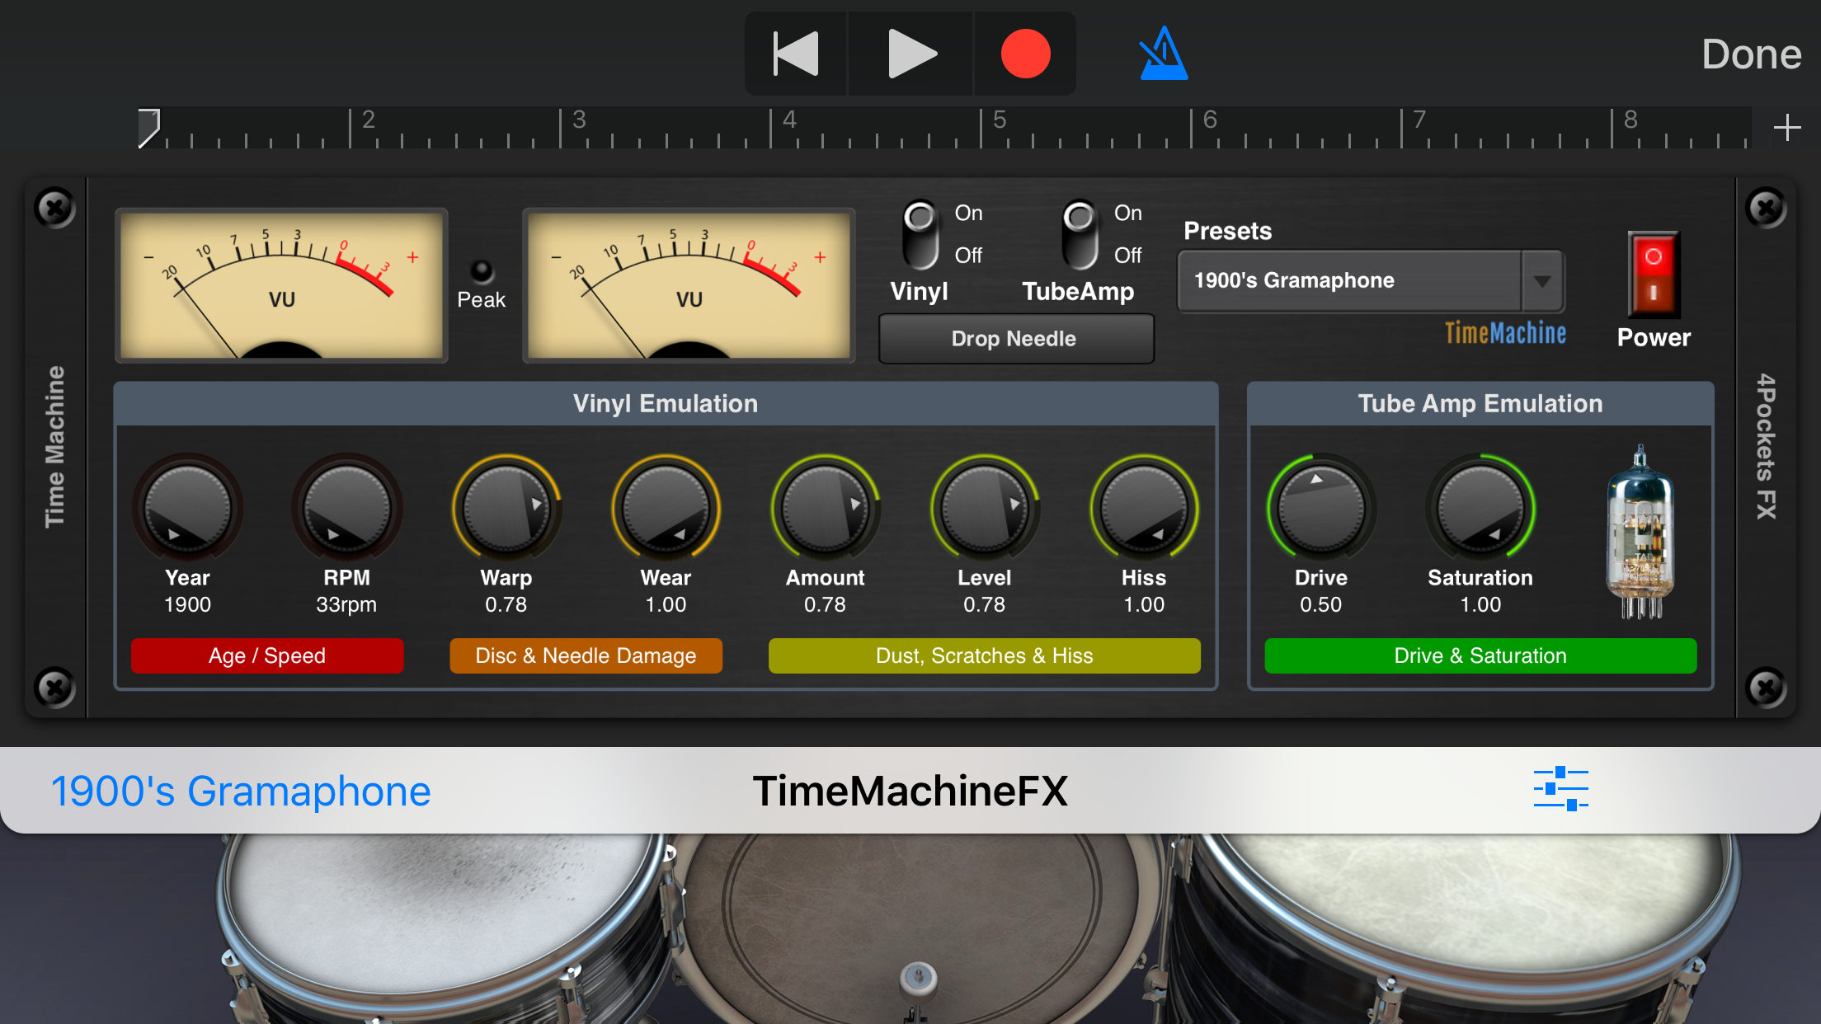
Task: Click the 1900's Gramaphone preset field
Action: (1349, 281)
